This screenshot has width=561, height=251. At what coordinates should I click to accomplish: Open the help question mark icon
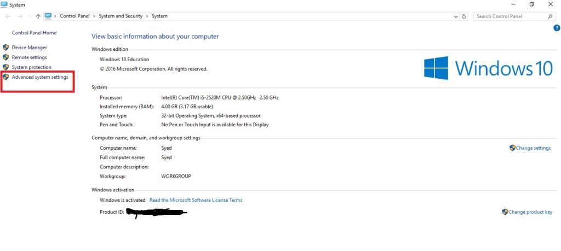pyautogui.click(x=557, y=28)
